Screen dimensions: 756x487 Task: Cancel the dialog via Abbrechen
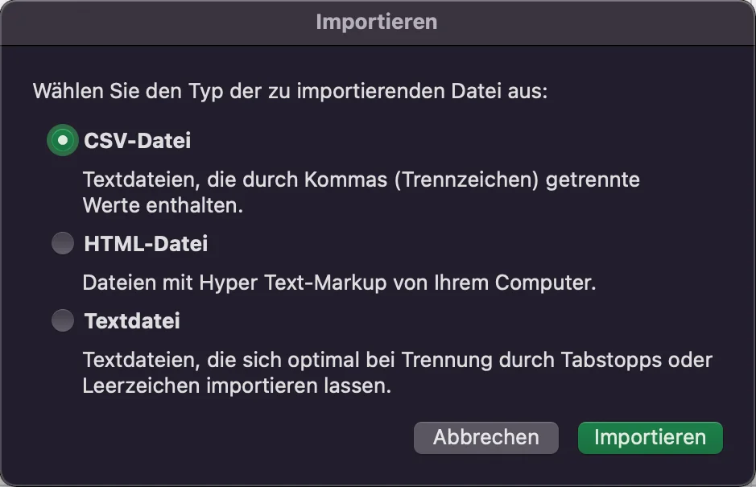coord(485,437)
